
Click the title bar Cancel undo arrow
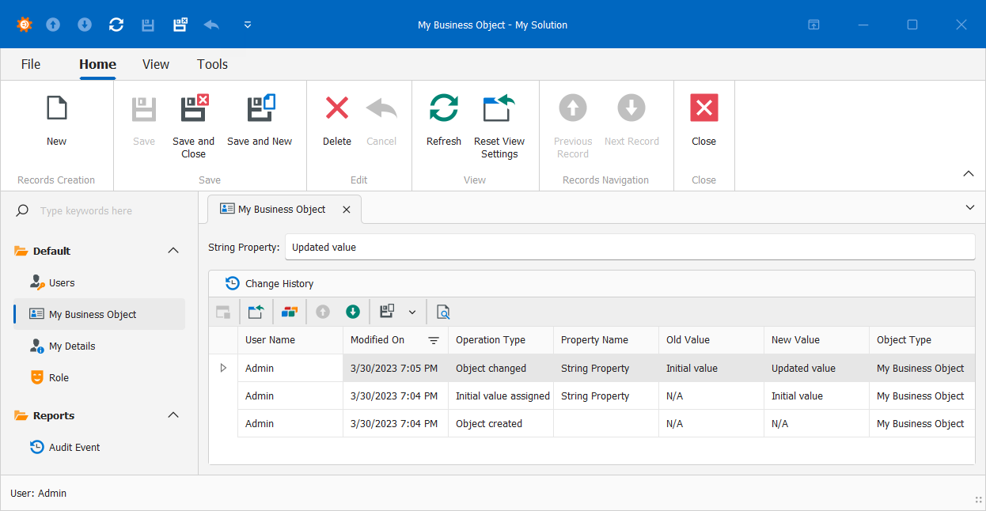[x=211, y=25]
